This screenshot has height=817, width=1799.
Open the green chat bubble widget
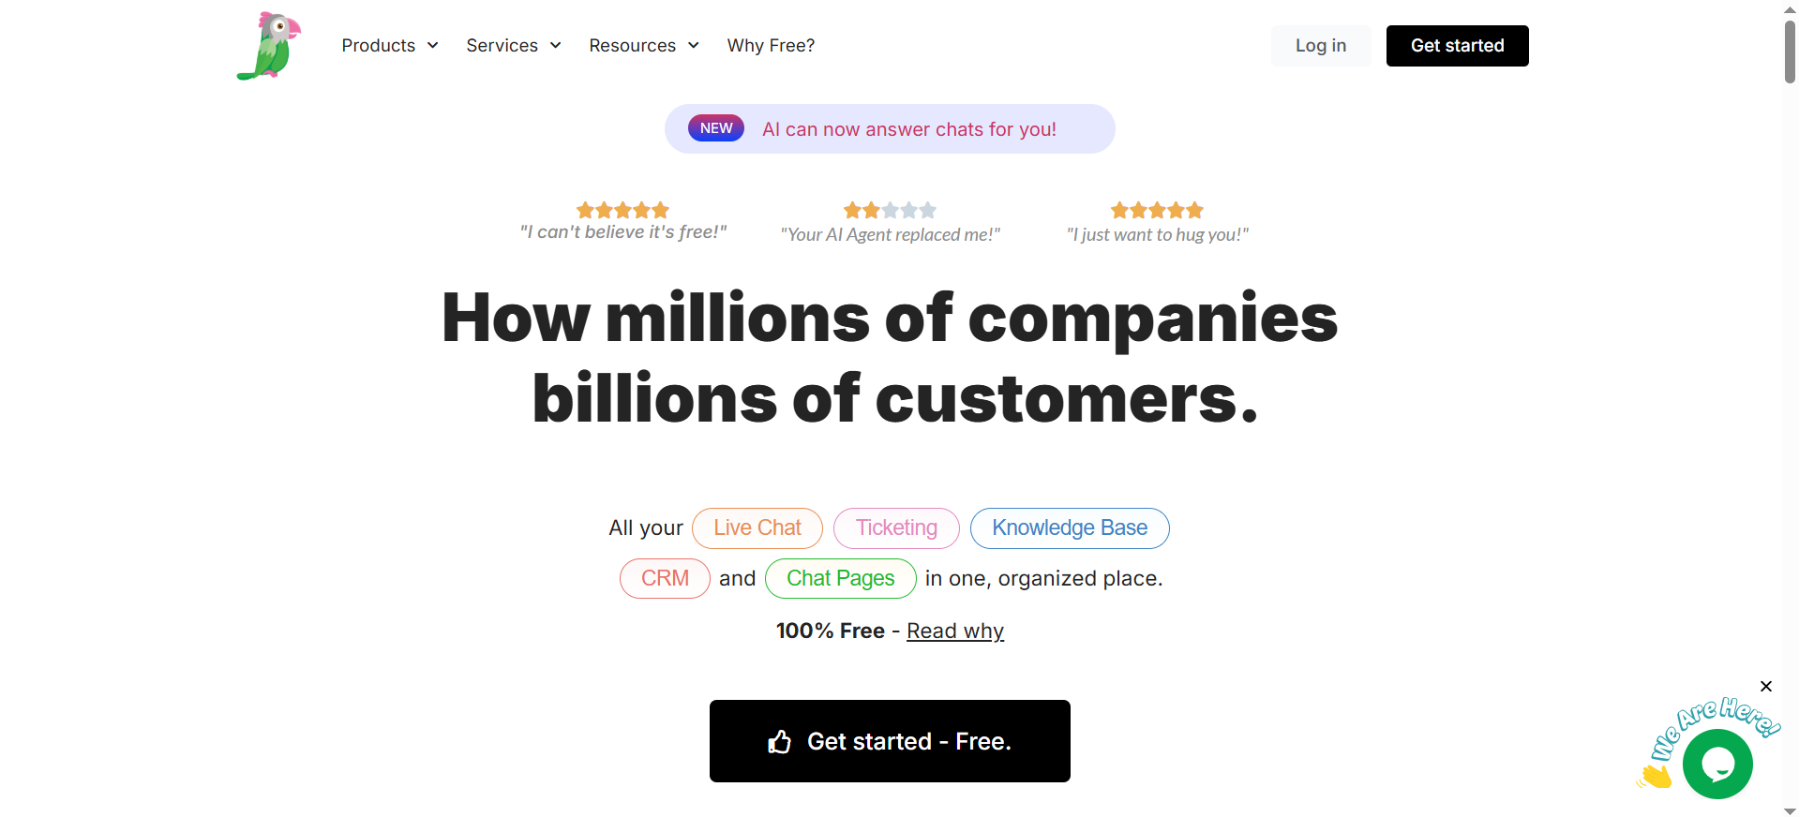point(1717,765)
